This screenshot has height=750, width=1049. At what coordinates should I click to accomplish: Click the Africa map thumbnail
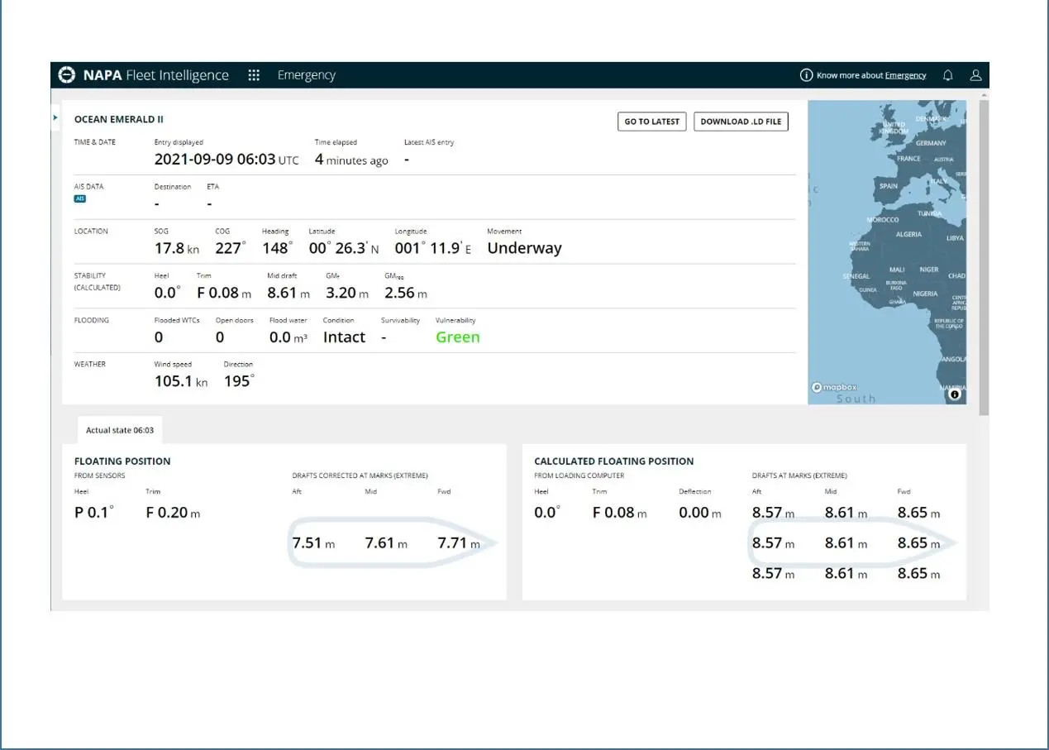click(887, 252)
